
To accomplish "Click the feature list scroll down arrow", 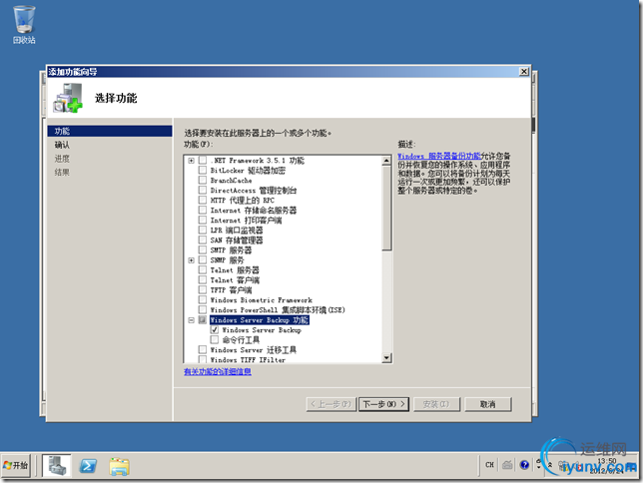I will [386, 358].
